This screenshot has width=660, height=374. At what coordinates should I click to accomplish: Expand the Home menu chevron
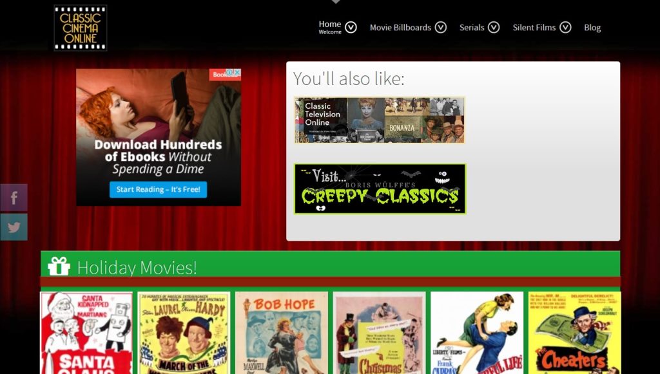point(351,27)
